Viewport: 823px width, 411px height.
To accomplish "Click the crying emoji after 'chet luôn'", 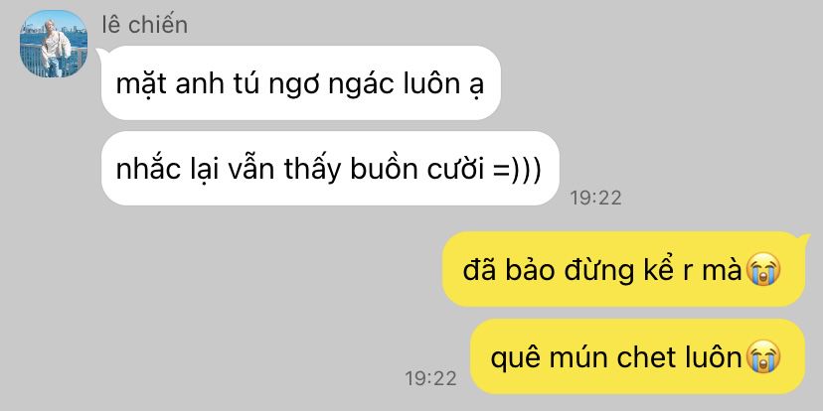I will [x=762, y=357].
